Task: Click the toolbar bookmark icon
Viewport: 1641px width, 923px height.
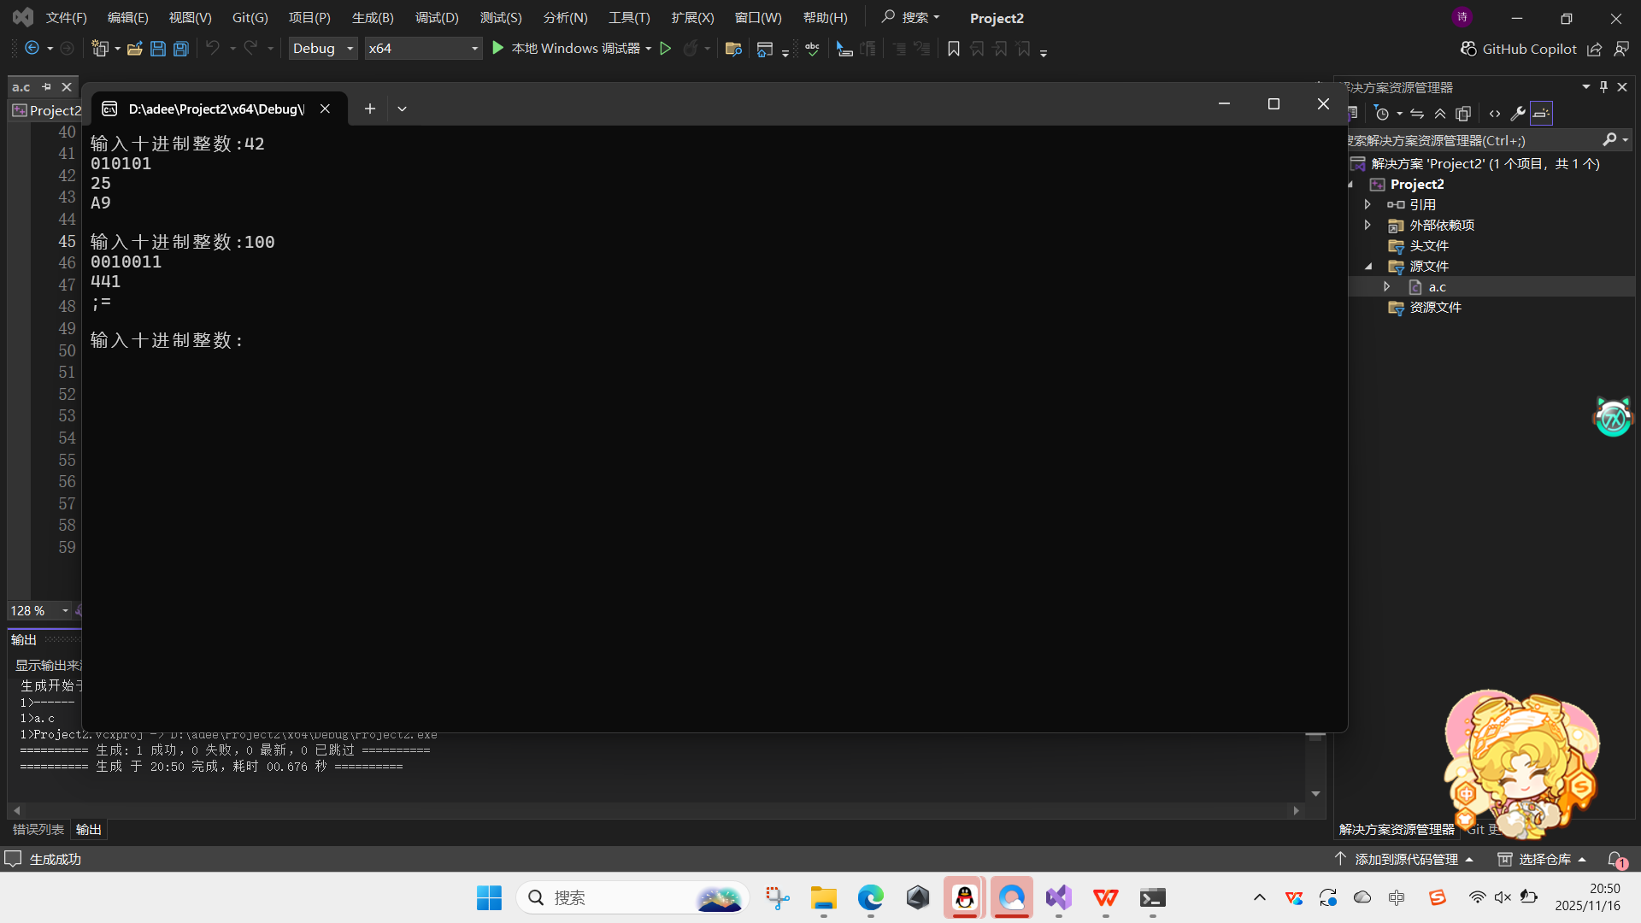Action: click(x=954, y=49)
